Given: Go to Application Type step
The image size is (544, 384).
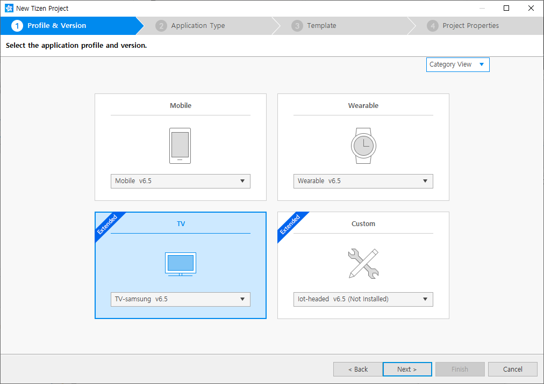Looking at the screenshot, I should tap(208, 26).
